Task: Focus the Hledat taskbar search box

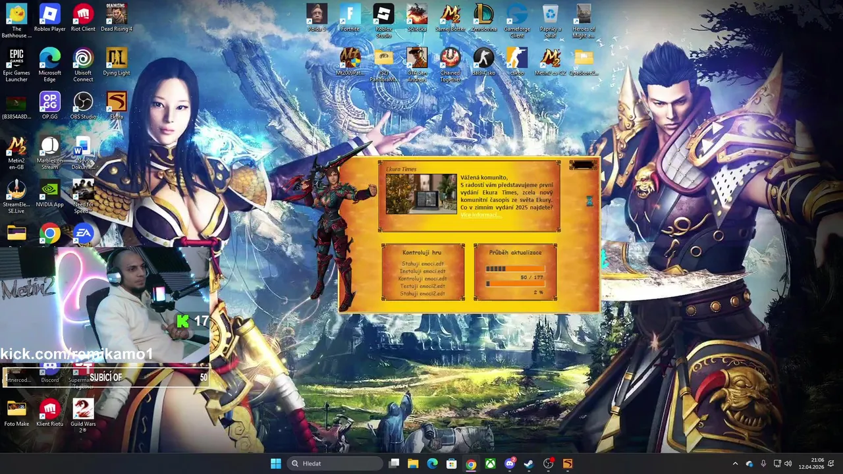Action: click(335, 463)
